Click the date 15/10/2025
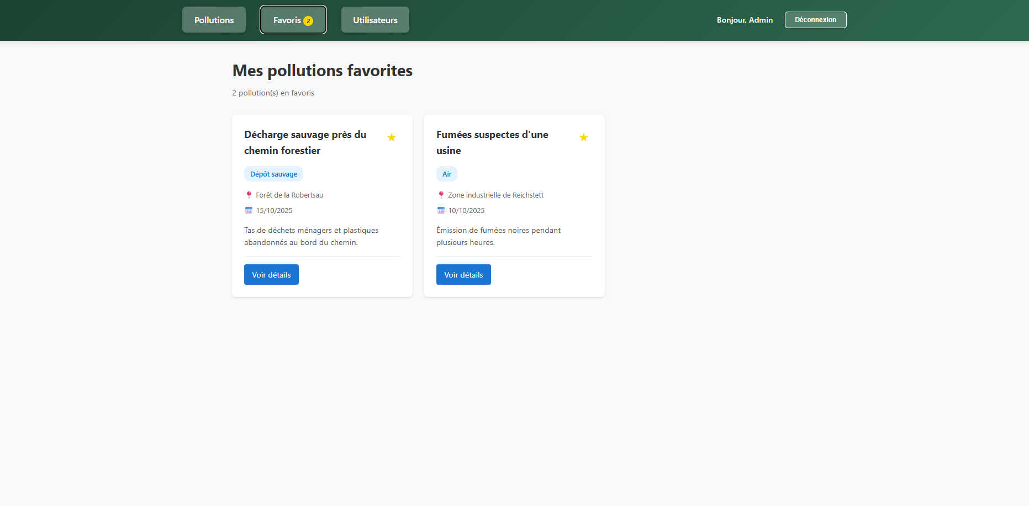The height and width of the screenshot is (506, 1029). [x=274, y=210]
